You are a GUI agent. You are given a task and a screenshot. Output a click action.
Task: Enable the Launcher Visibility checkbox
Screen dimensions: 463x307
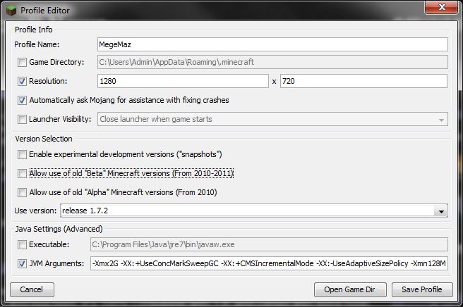[22, 119]
